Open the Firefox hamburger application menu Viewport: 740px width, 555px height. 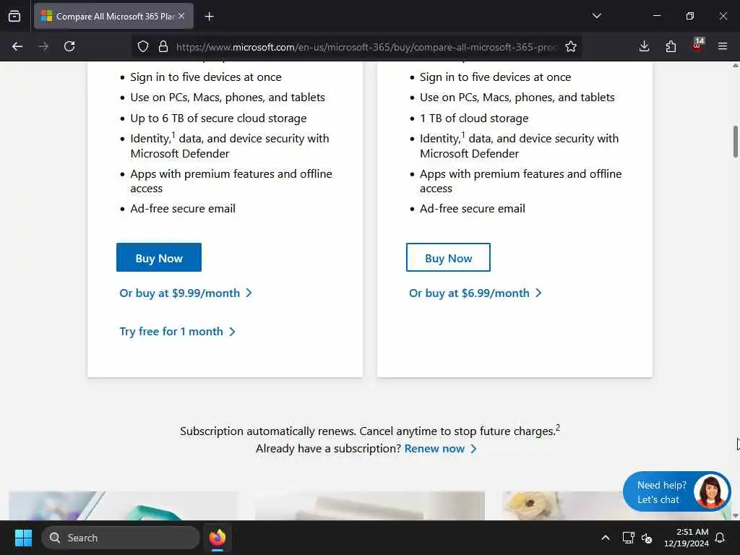click(723, 46)
